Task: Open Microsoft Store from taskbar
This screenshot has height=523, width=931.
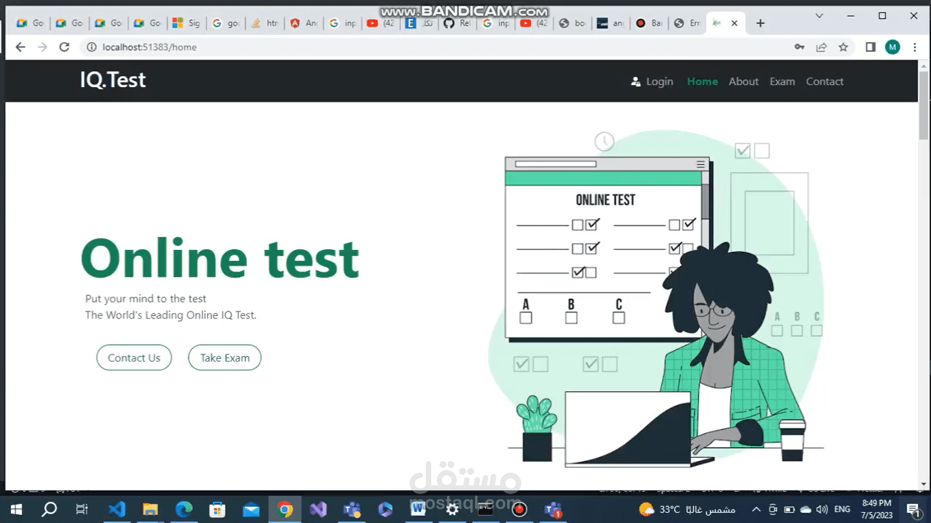Action: click(217, 509)
